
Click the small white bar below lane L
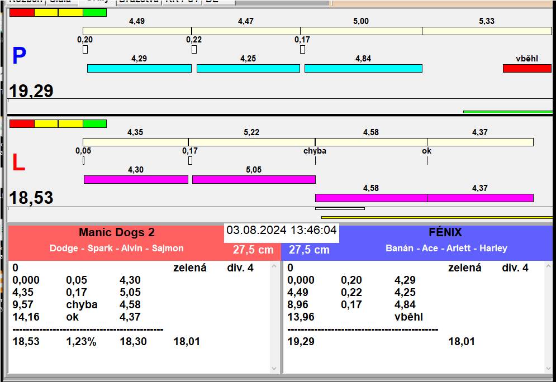point(340,208)
